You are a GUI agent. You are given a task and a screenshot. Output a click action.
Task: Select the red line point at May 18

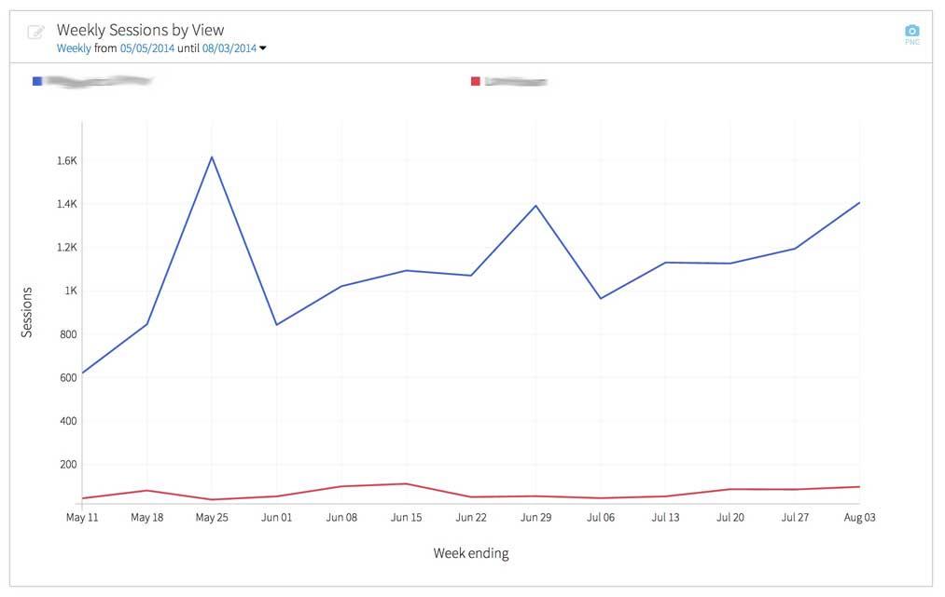click(x=147, y=490)
